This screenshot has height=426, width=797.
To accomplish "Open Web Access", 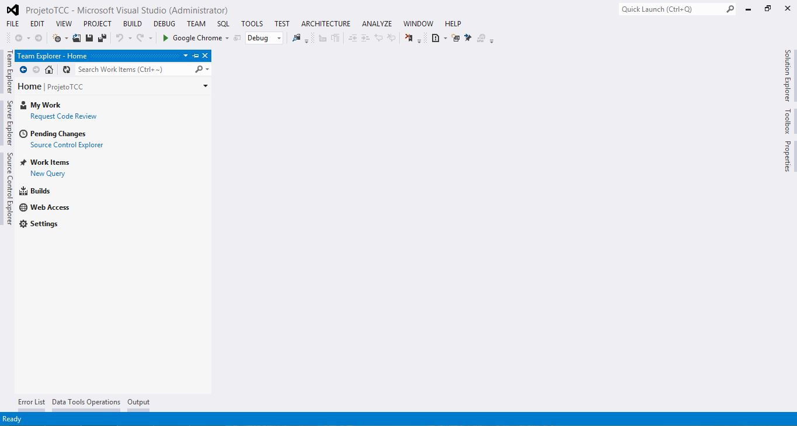I will click(50, 207).
